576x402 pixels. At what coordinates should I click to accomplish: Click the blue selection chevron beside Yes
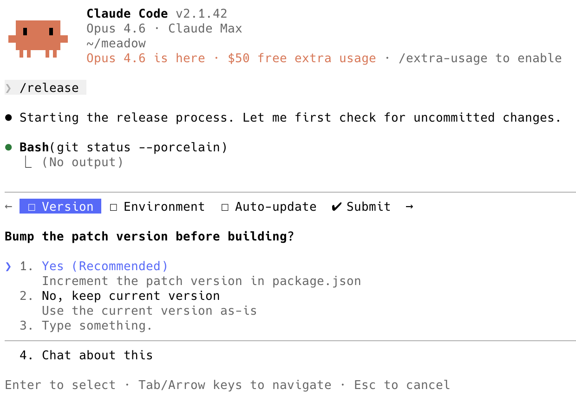pyautogui.click(x=8, y=266)
